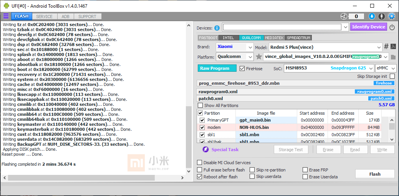
Task: Toggle the FireHose checkbox
Action: (242, 68)
